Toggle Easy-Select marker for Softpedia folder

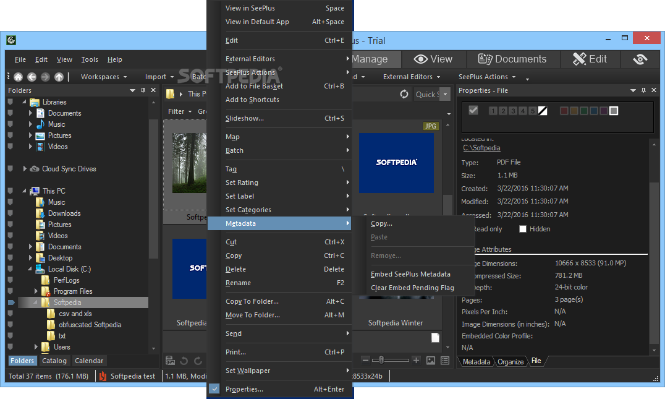pyautogui.click(x=11, y=302)
